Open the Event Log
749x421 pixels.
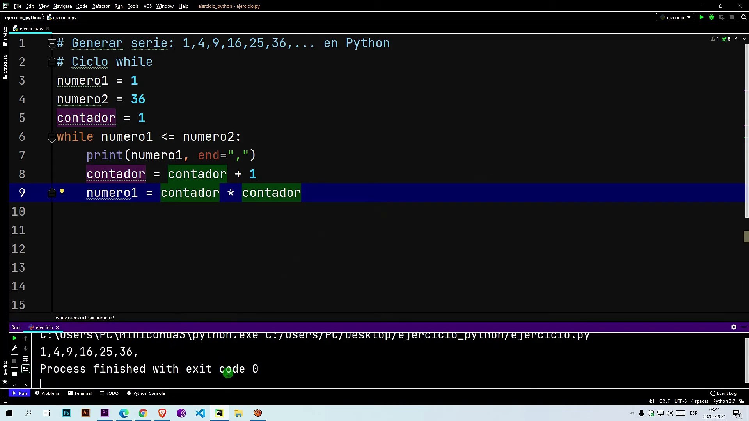(x=723, y=393)
